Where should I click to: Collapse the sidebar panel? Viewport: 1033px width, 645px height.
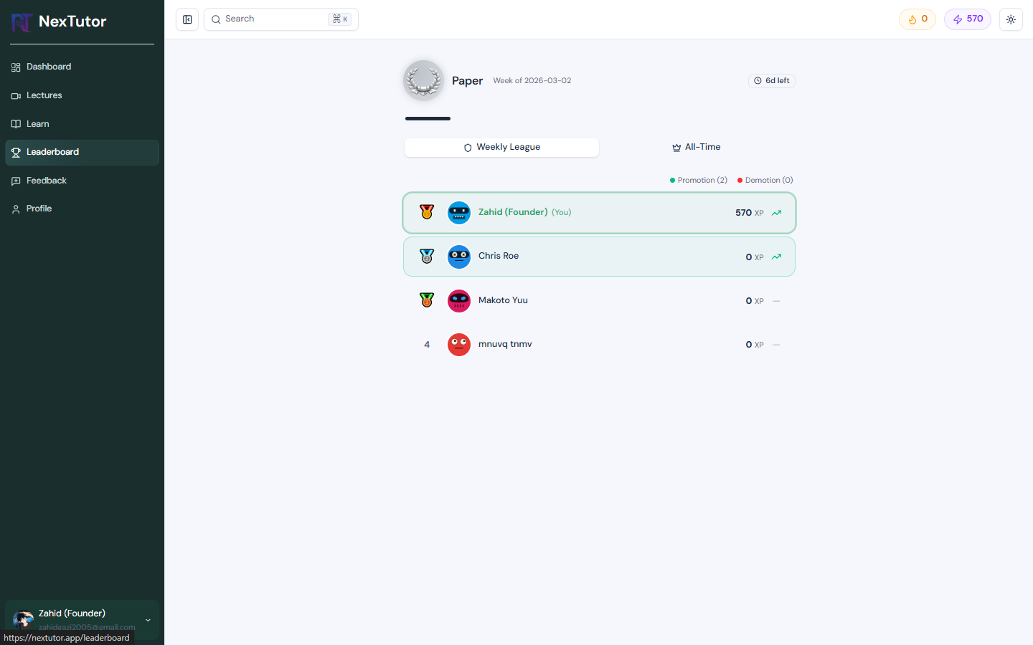[187, 19]
